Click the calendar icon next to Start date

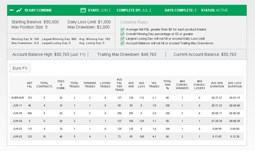pos(83,10)
